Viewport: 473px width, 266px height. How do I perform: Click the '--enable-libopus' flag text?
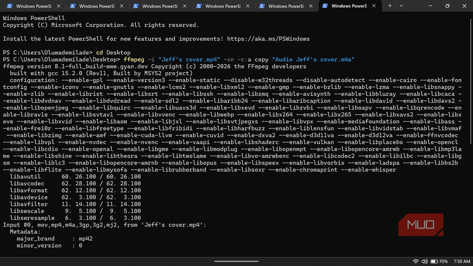(189, 163)
